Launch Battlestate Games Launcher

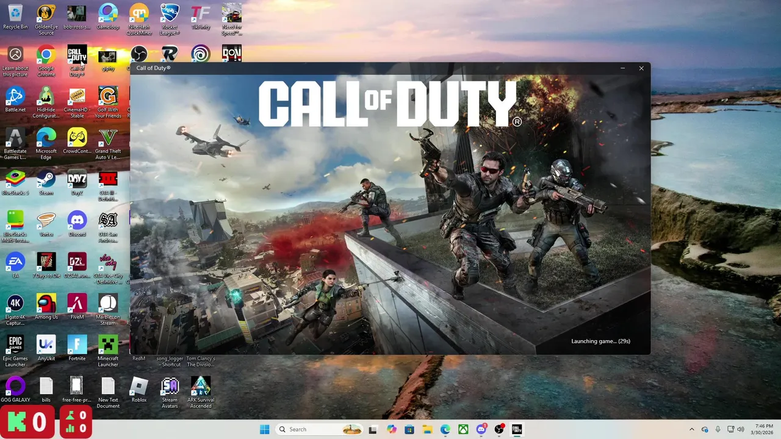(15, 144)
